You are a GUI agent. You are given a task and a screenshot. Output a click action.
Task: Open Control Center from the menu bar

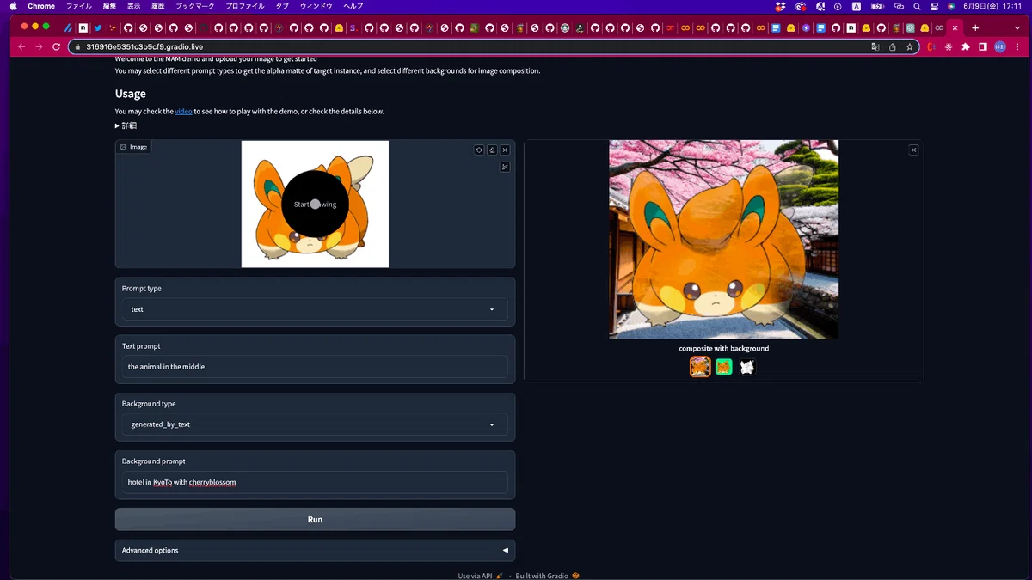934,6
